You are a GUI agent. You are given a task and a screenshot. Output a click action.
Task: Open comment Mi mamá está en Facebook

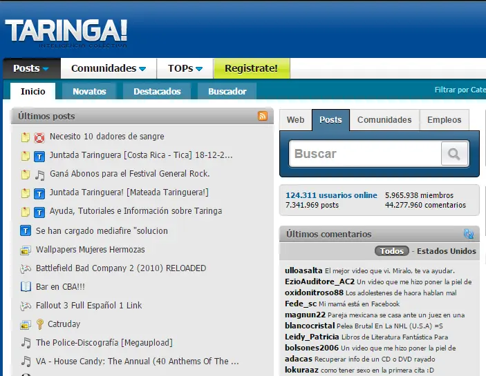(x=359, y=304)
